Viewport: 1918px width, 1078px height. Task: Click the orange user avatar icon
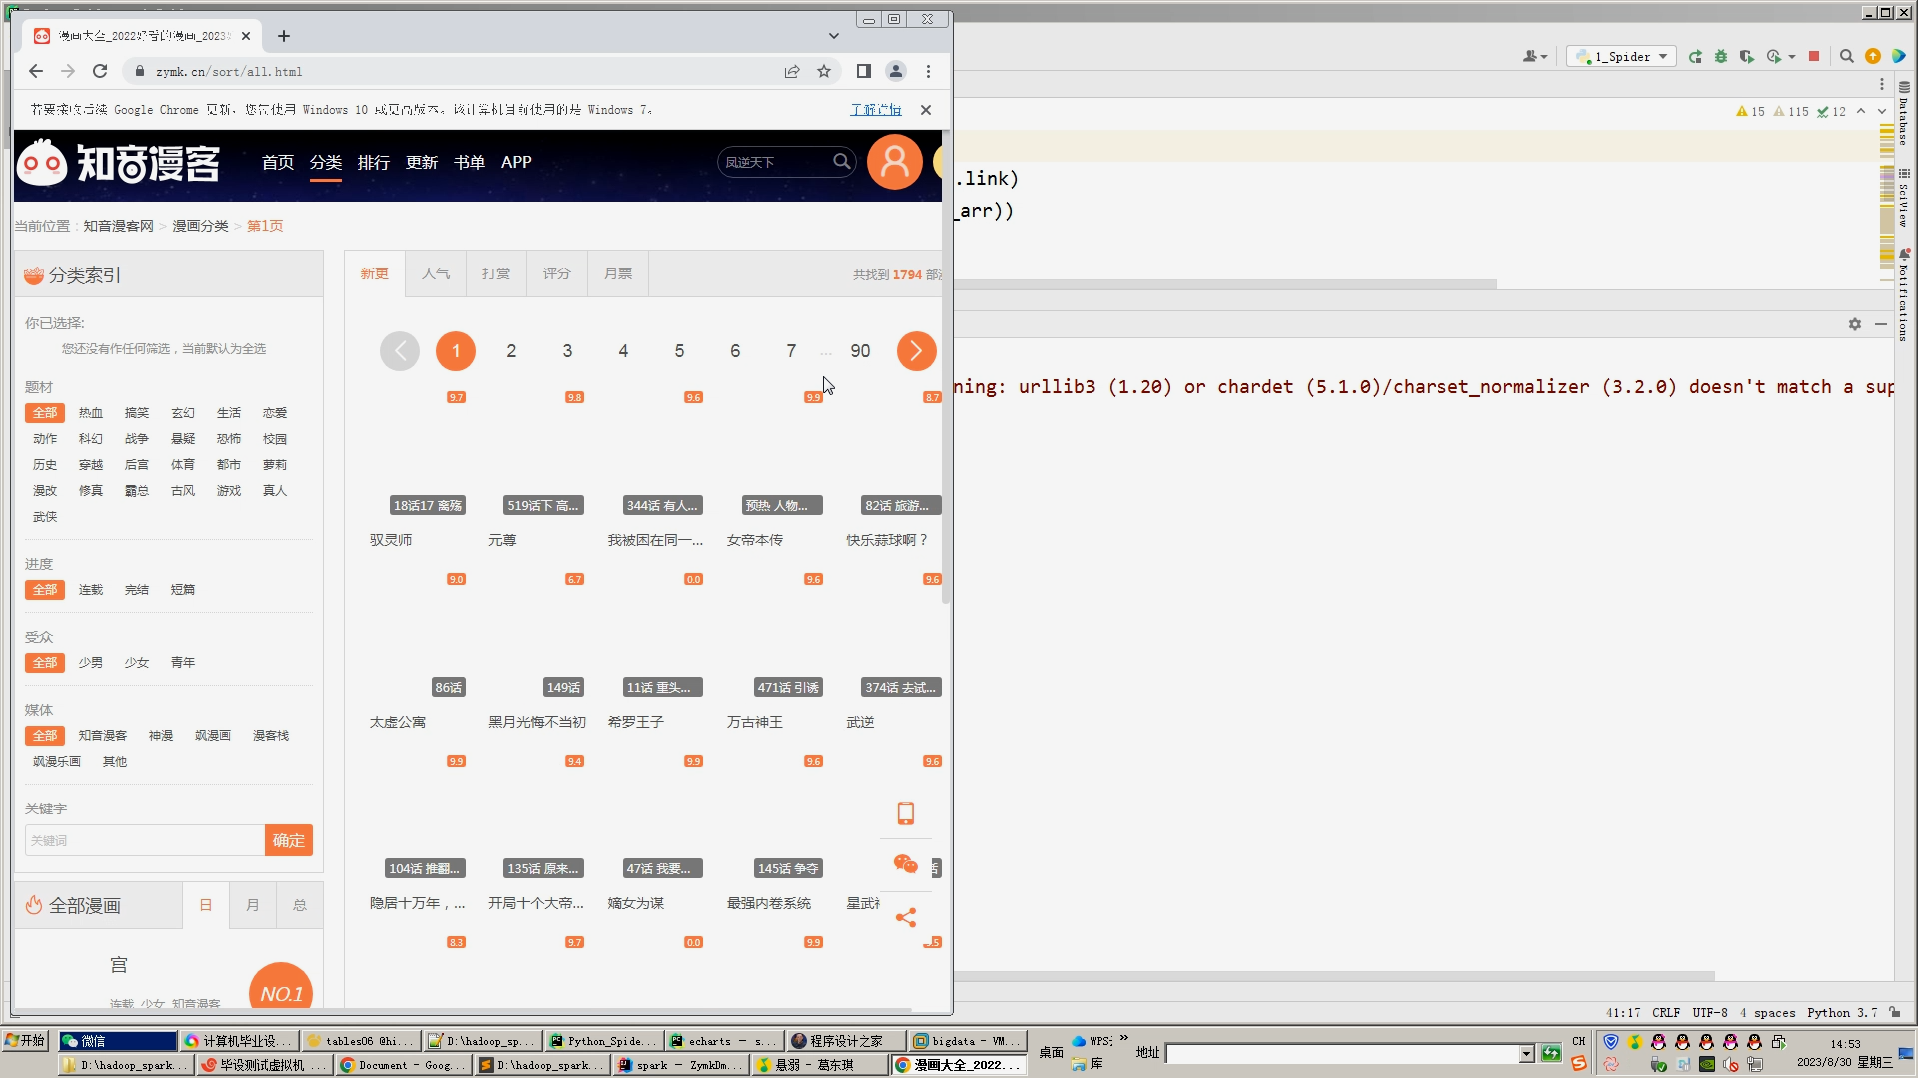click(894, 162)
